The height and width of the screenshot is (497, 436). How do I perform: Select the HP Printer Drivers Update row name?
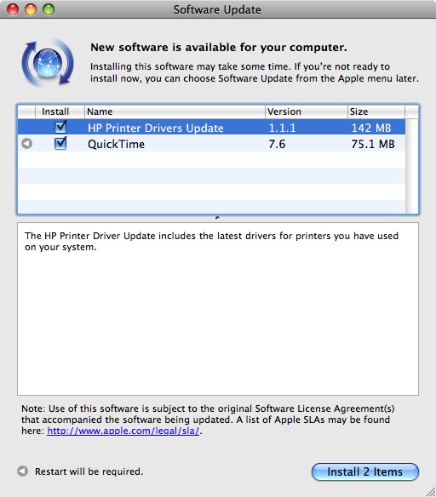click(156, 128)
